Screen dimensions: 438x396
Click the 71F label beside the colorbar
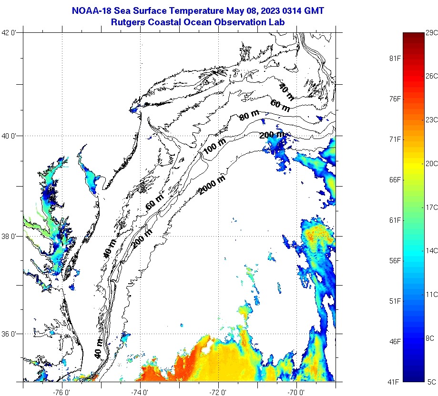(x=395, y=139)
